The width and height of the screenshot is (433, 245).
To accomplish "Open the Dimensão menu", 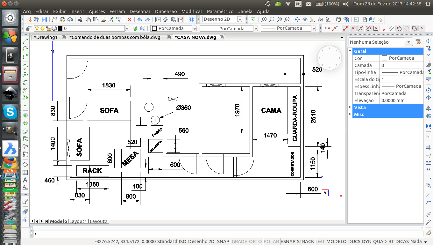I will 166,11.
